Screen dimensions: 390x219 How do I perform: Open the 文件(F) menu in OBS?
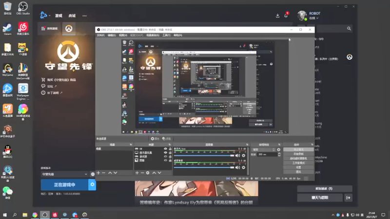[100, 35]
